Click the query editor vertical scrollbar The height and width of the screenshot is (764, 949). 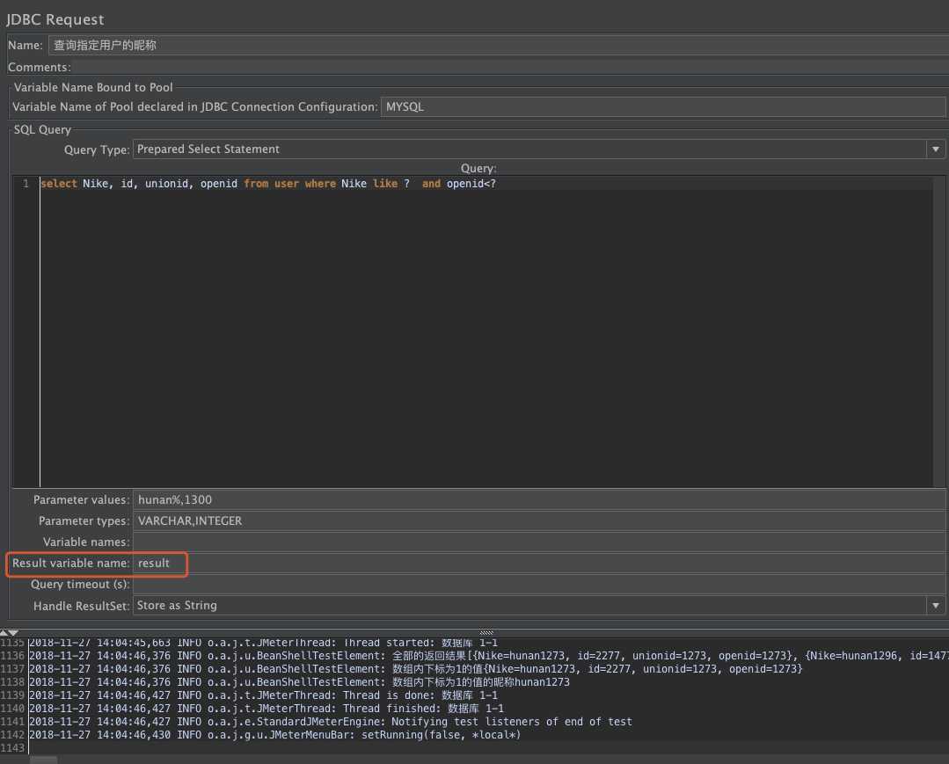click(938, 331)
